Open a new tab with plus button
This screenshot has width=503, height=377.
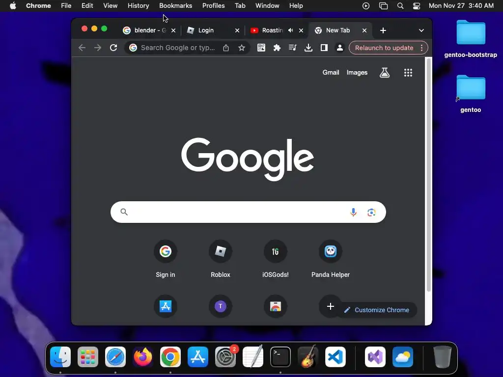[x=383, y=30]
